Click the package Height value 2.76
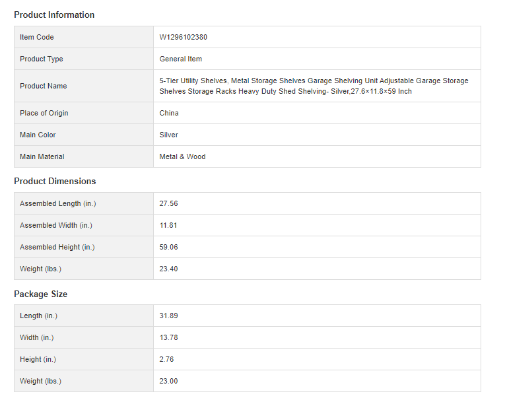 click(166, 359)
